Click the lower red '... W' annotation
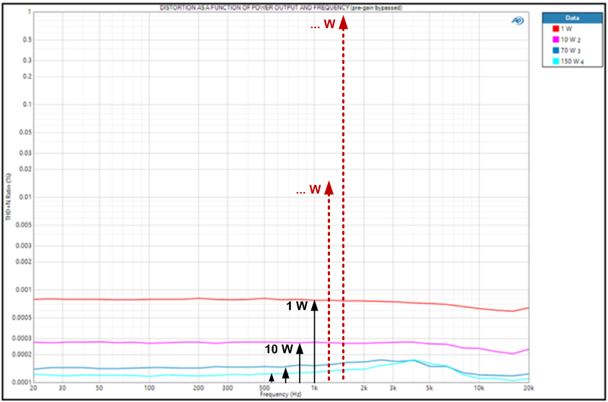Viewport: 608px width, 402px height. pyautogui.click(x=308, y=191)
